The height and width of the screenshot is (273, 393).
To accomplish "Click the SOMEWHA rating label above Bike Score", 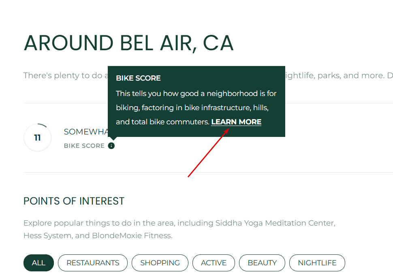I will point(86,132).
